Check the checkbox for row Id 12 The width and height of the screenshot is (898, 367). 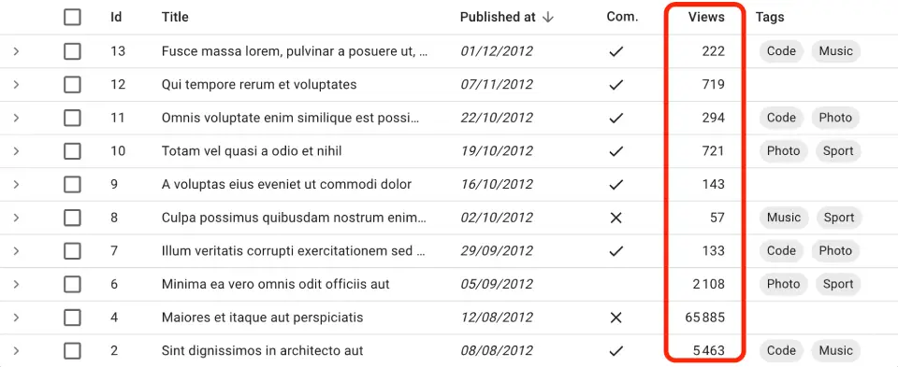72,85
